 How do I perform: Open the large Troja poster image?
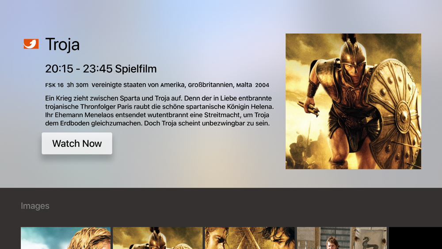pyautogui.click(x=353, y=101)
